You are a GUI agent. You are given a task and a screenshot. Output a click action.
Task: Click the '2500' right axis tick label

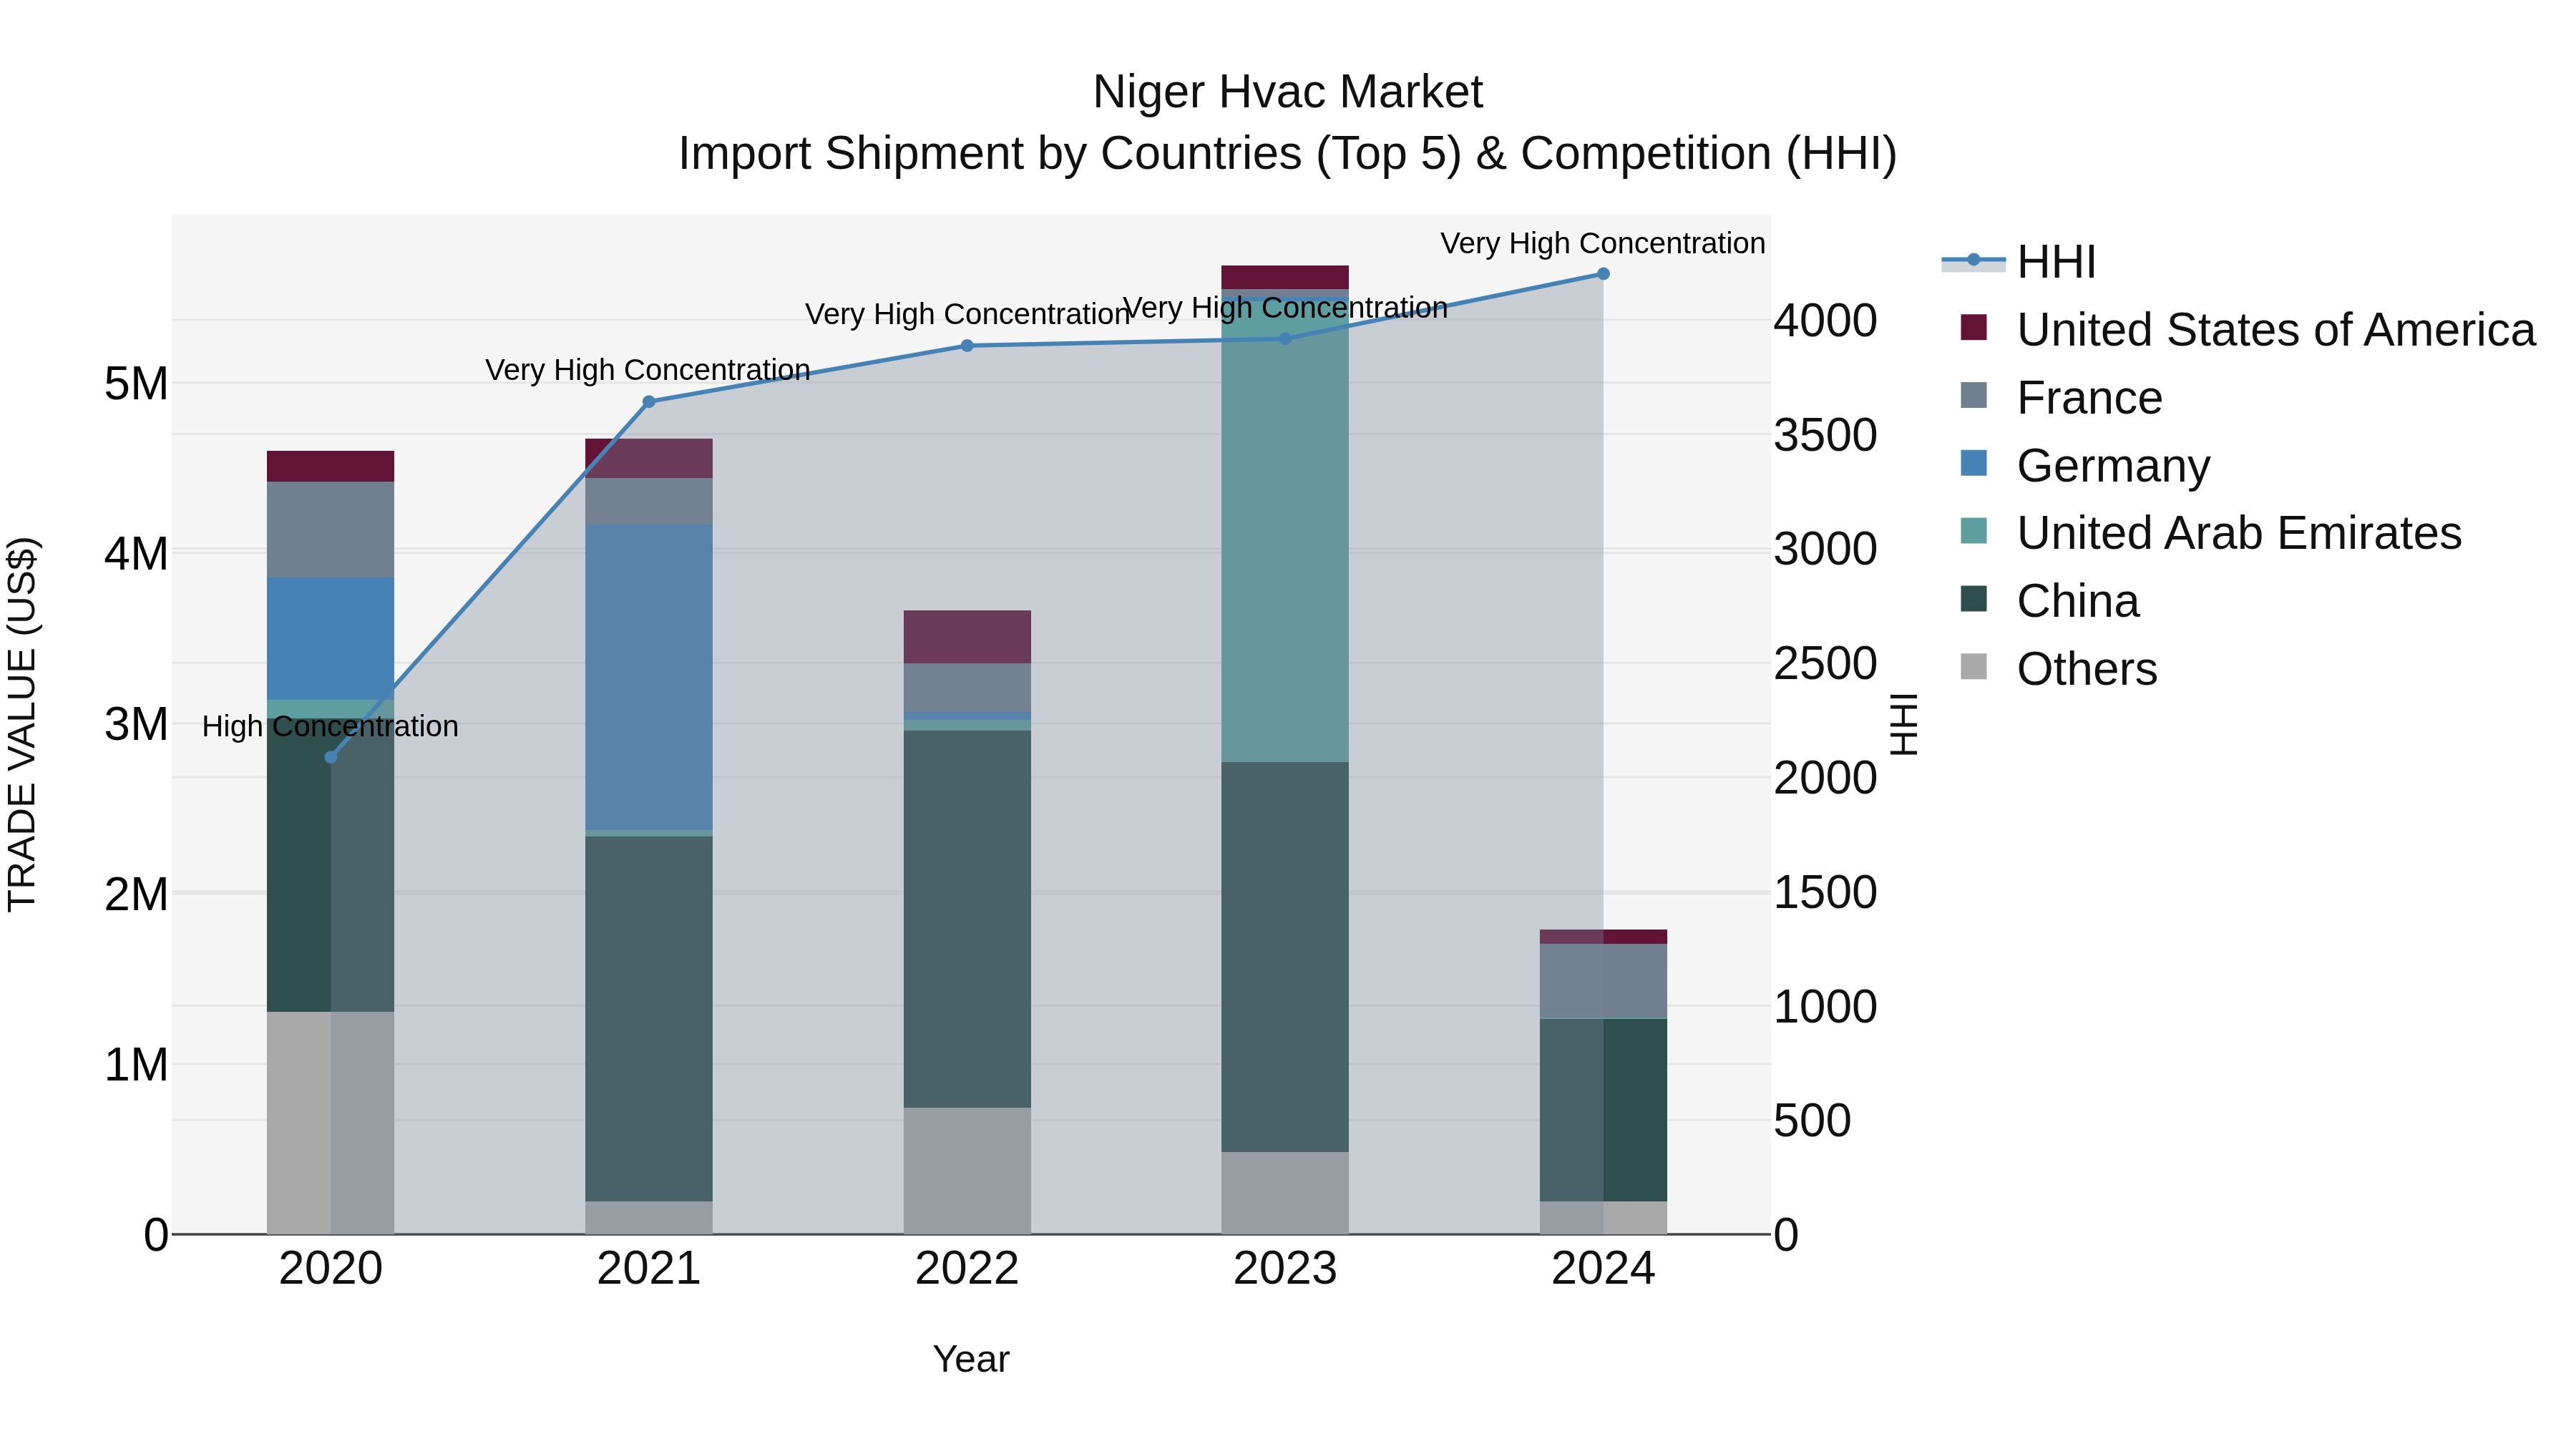[1825, 664]
